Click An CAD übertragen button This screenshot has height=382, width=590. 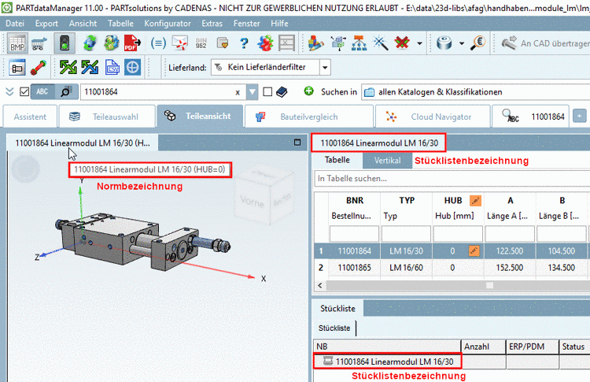pyautogui.click(x=546, y=43)
